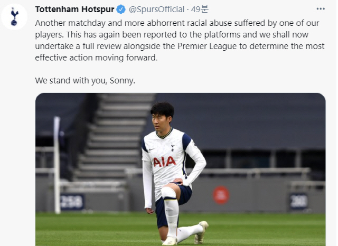
Task: Click the right stand section number sign
Action: click(298, 202)
